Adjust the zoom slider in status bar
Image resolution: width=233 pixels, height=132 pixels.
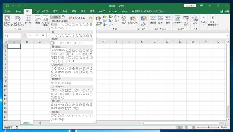click(x=208, y=127)
